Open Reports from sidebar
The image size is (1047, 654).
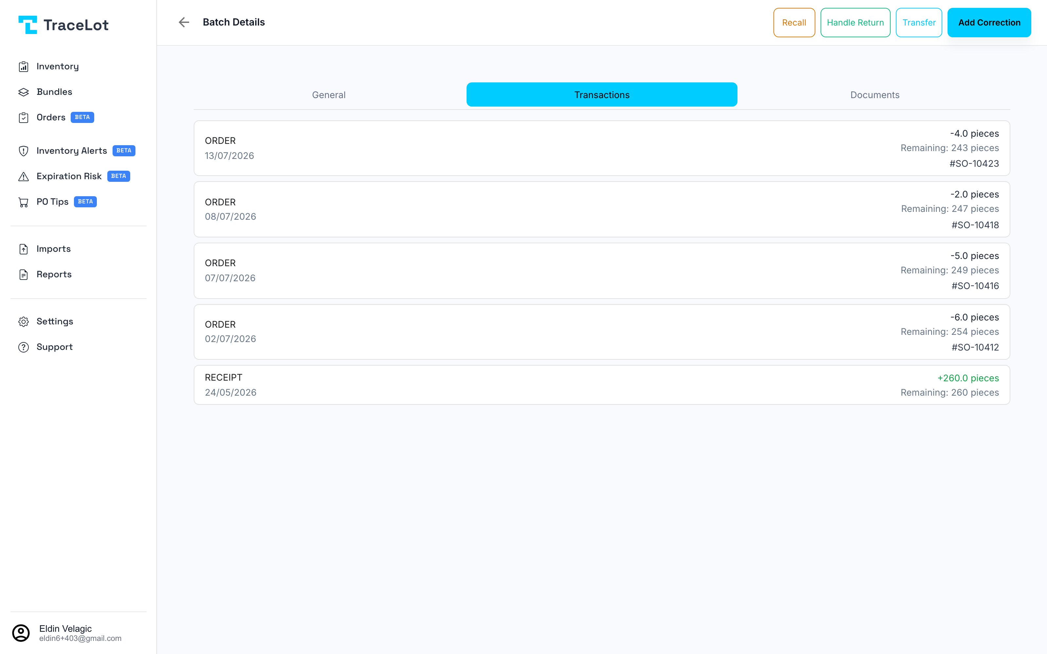click(x=54, y=275)
